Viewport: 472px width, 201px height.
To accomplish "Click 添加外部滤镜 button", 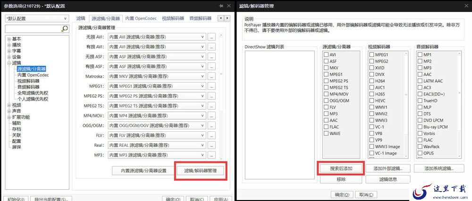I will click(388, 169).
